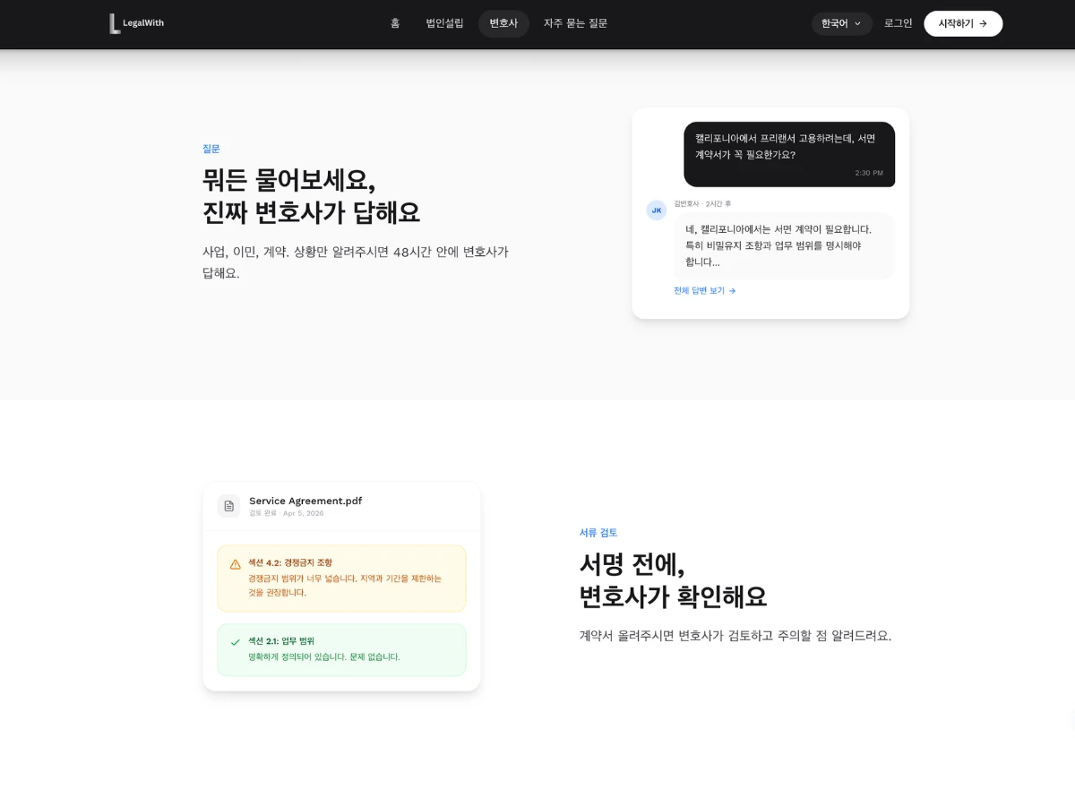This screenshot has width=1075, height=806.
Task: Click the green checkmark icon in 섹션 2.1
Action: click(x=236, y=642)
